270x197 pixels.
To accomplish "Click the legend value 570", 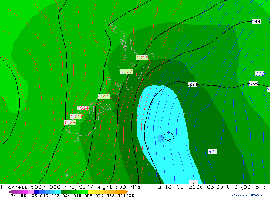I will pos(99,195).
